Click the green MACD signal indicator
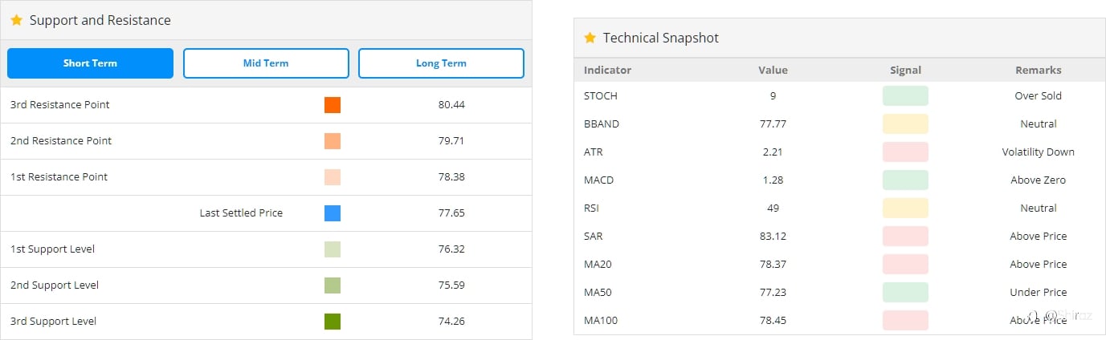Image resolution: width=1106 pixels, height=340 pixels. coord(905,180)
